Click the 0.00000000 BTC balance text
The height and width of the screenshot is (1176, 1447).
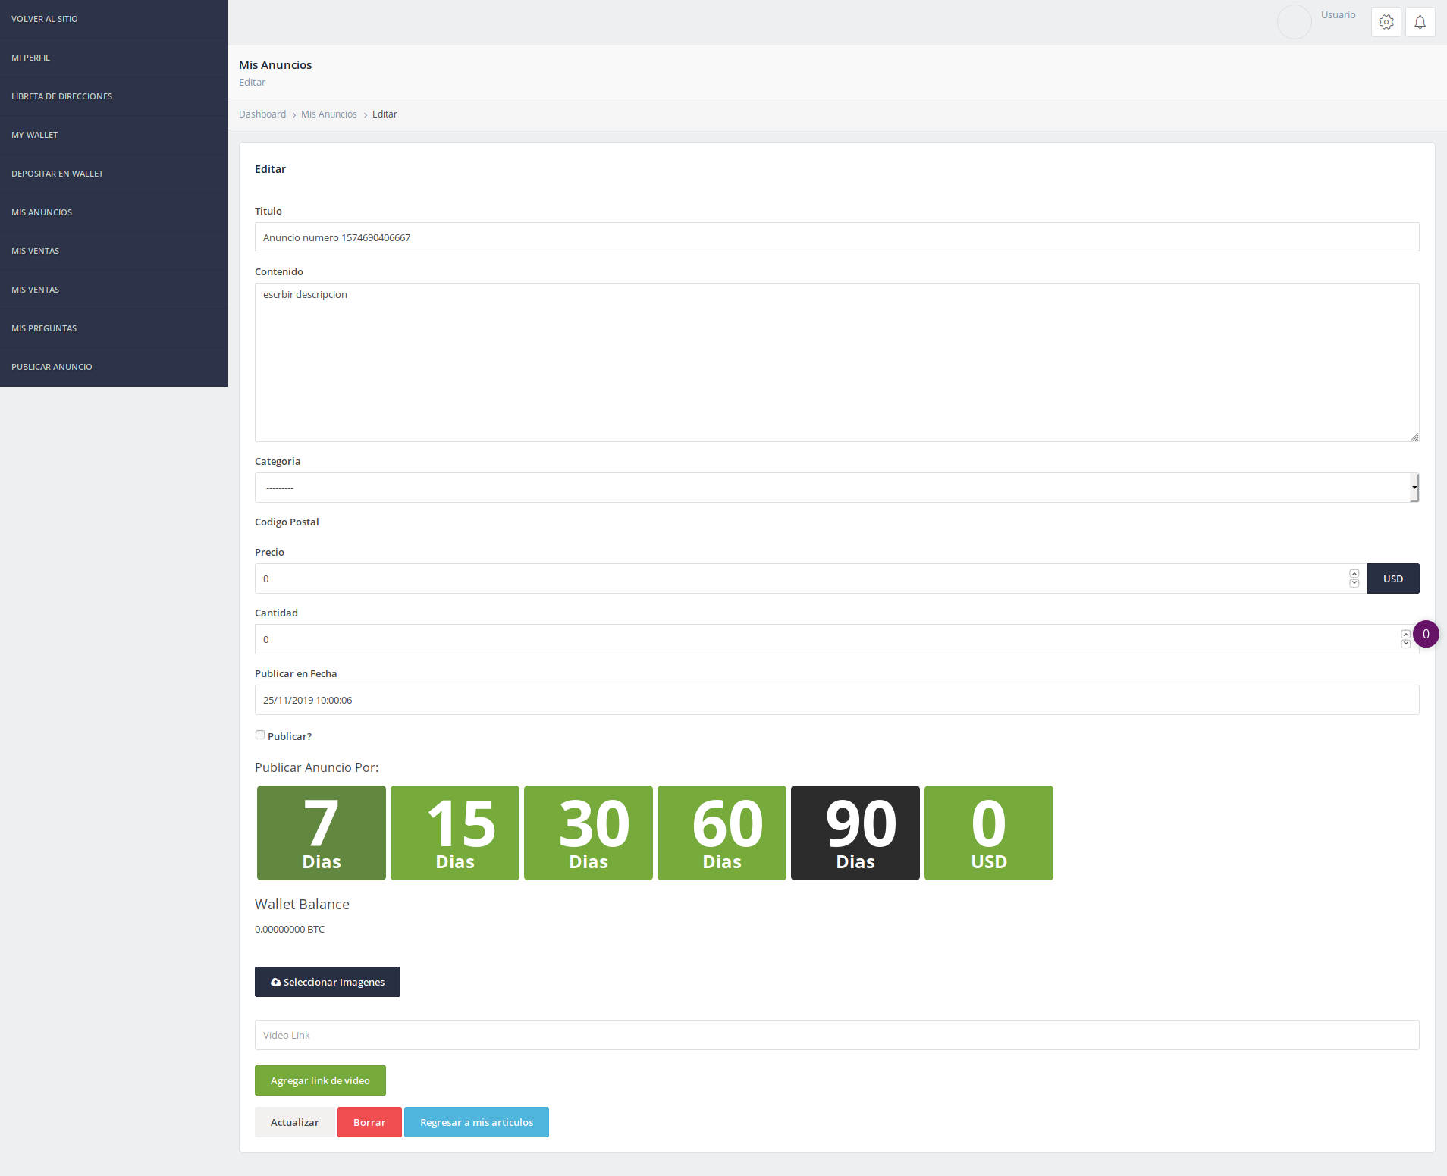pos(290,929)
